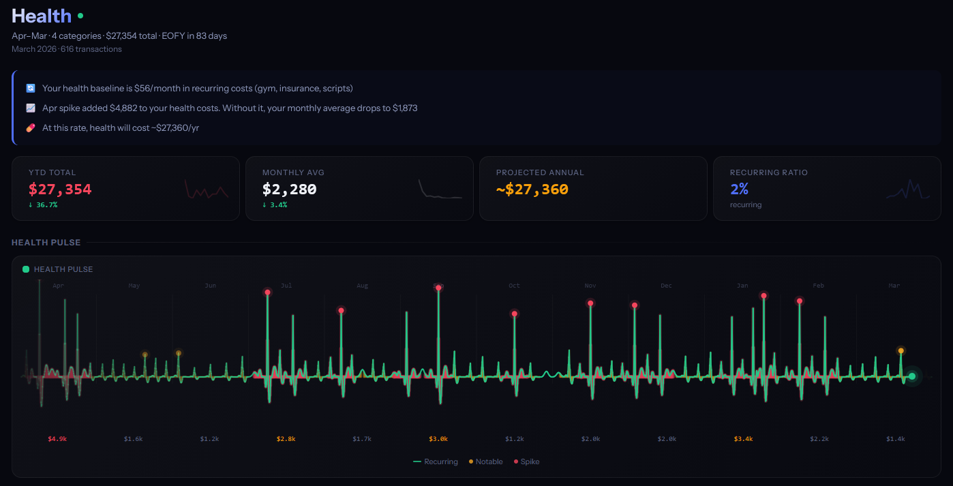Click the glowing green current-point dot

point(912,376)
